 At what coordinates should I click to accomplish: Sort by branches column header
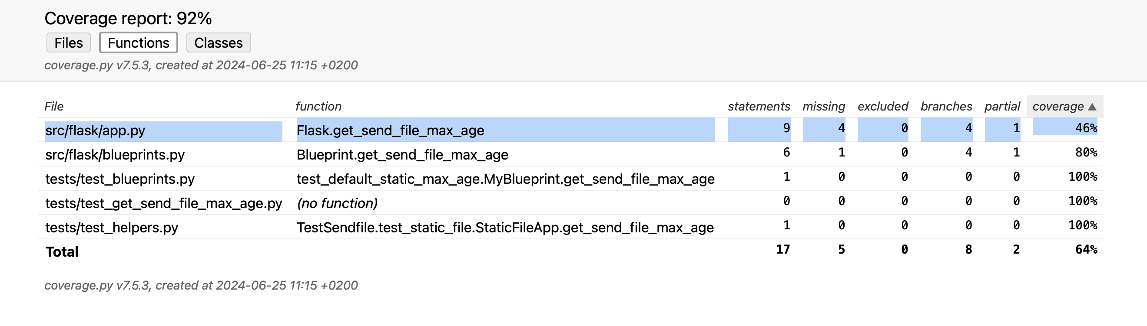946,107
